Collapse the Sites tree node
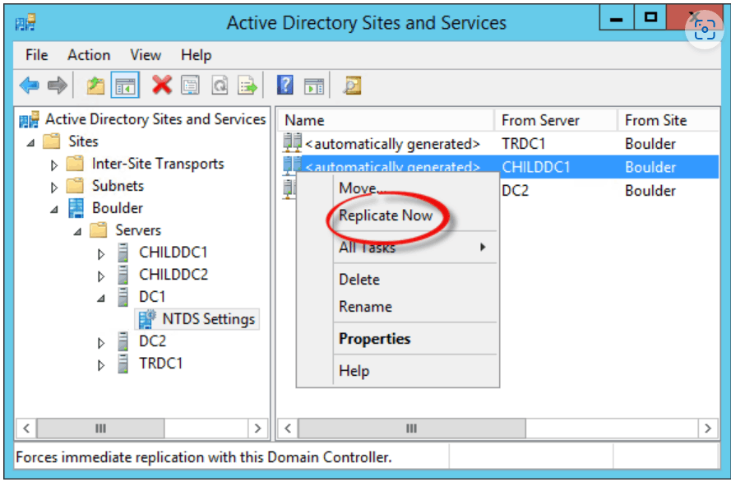The width and height of the screenshot is (731, 482). [x=30, y=142]
